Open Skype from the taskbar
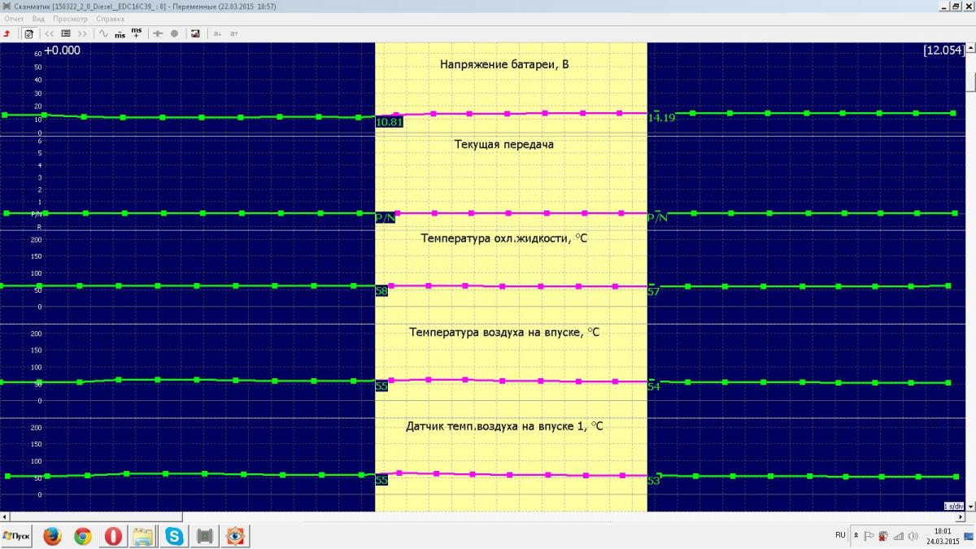This screenshot has width=976, height=549. coord(174,536)
